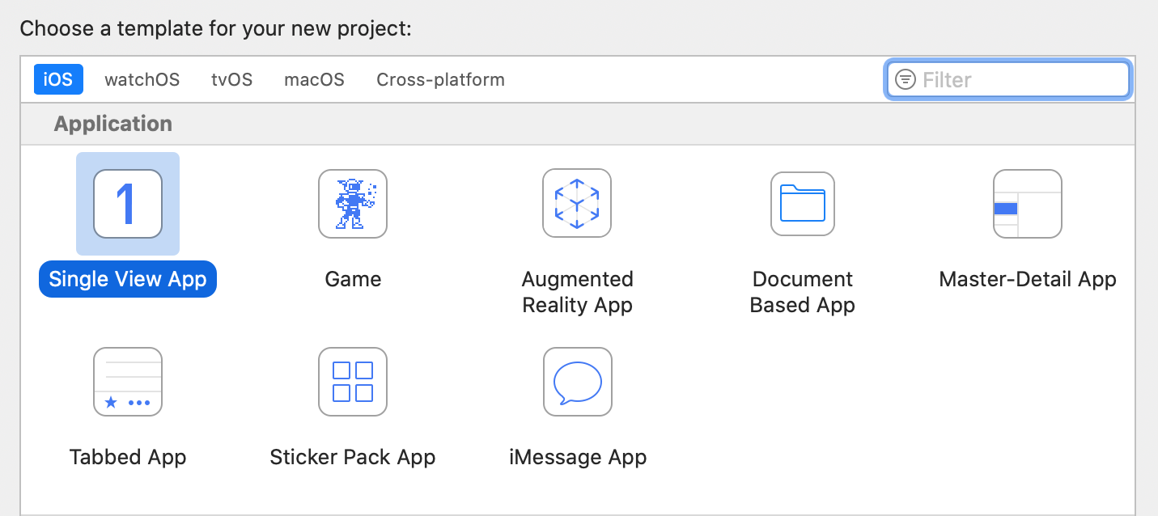
Task: Click the 'Application' section header
Action: pyautogui.click(x=113, y=124)
